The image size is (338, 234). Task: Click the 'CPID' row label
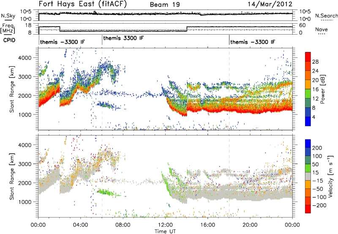(x=9, y=40)
